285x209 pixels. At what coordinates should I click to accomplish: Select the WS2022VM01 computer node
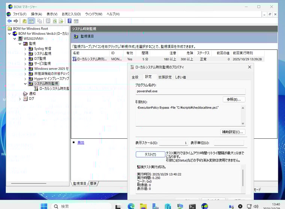33,39
